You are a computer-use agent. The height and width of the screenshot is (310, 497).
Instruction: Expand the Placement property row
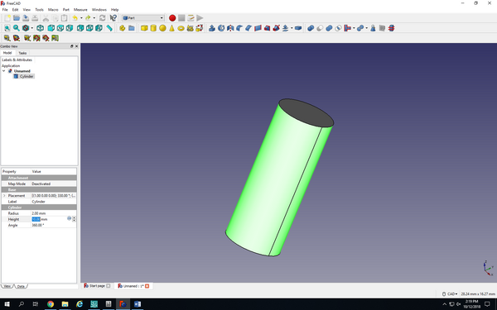pos(4,196)
